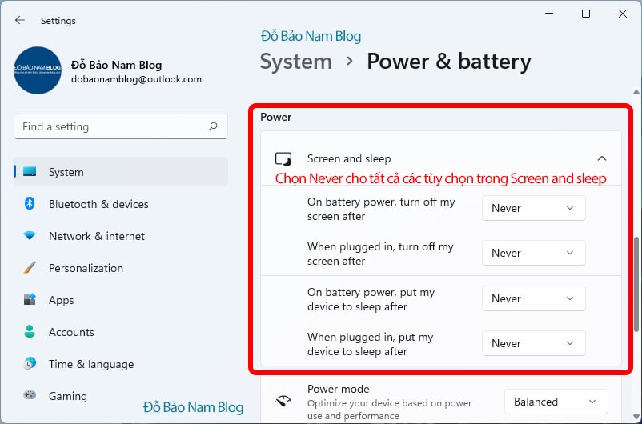Screen dimensions: 642x424
Task: Click the Power mode title text
Action: [338, 389]
